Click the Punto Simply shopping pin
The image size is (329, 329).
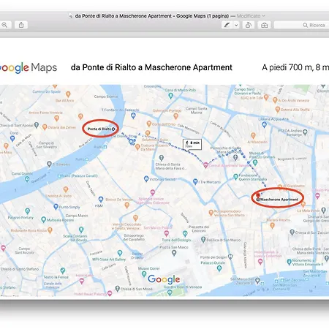pyautogui.click(x=56, y=207)
